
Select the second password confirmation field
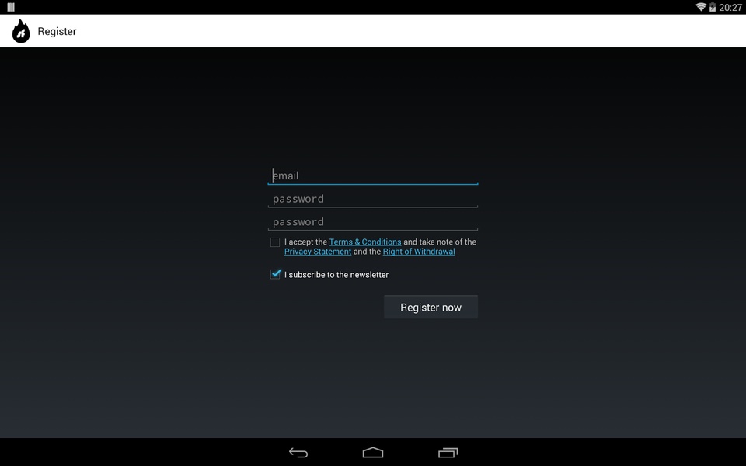(x=373, y=221)
